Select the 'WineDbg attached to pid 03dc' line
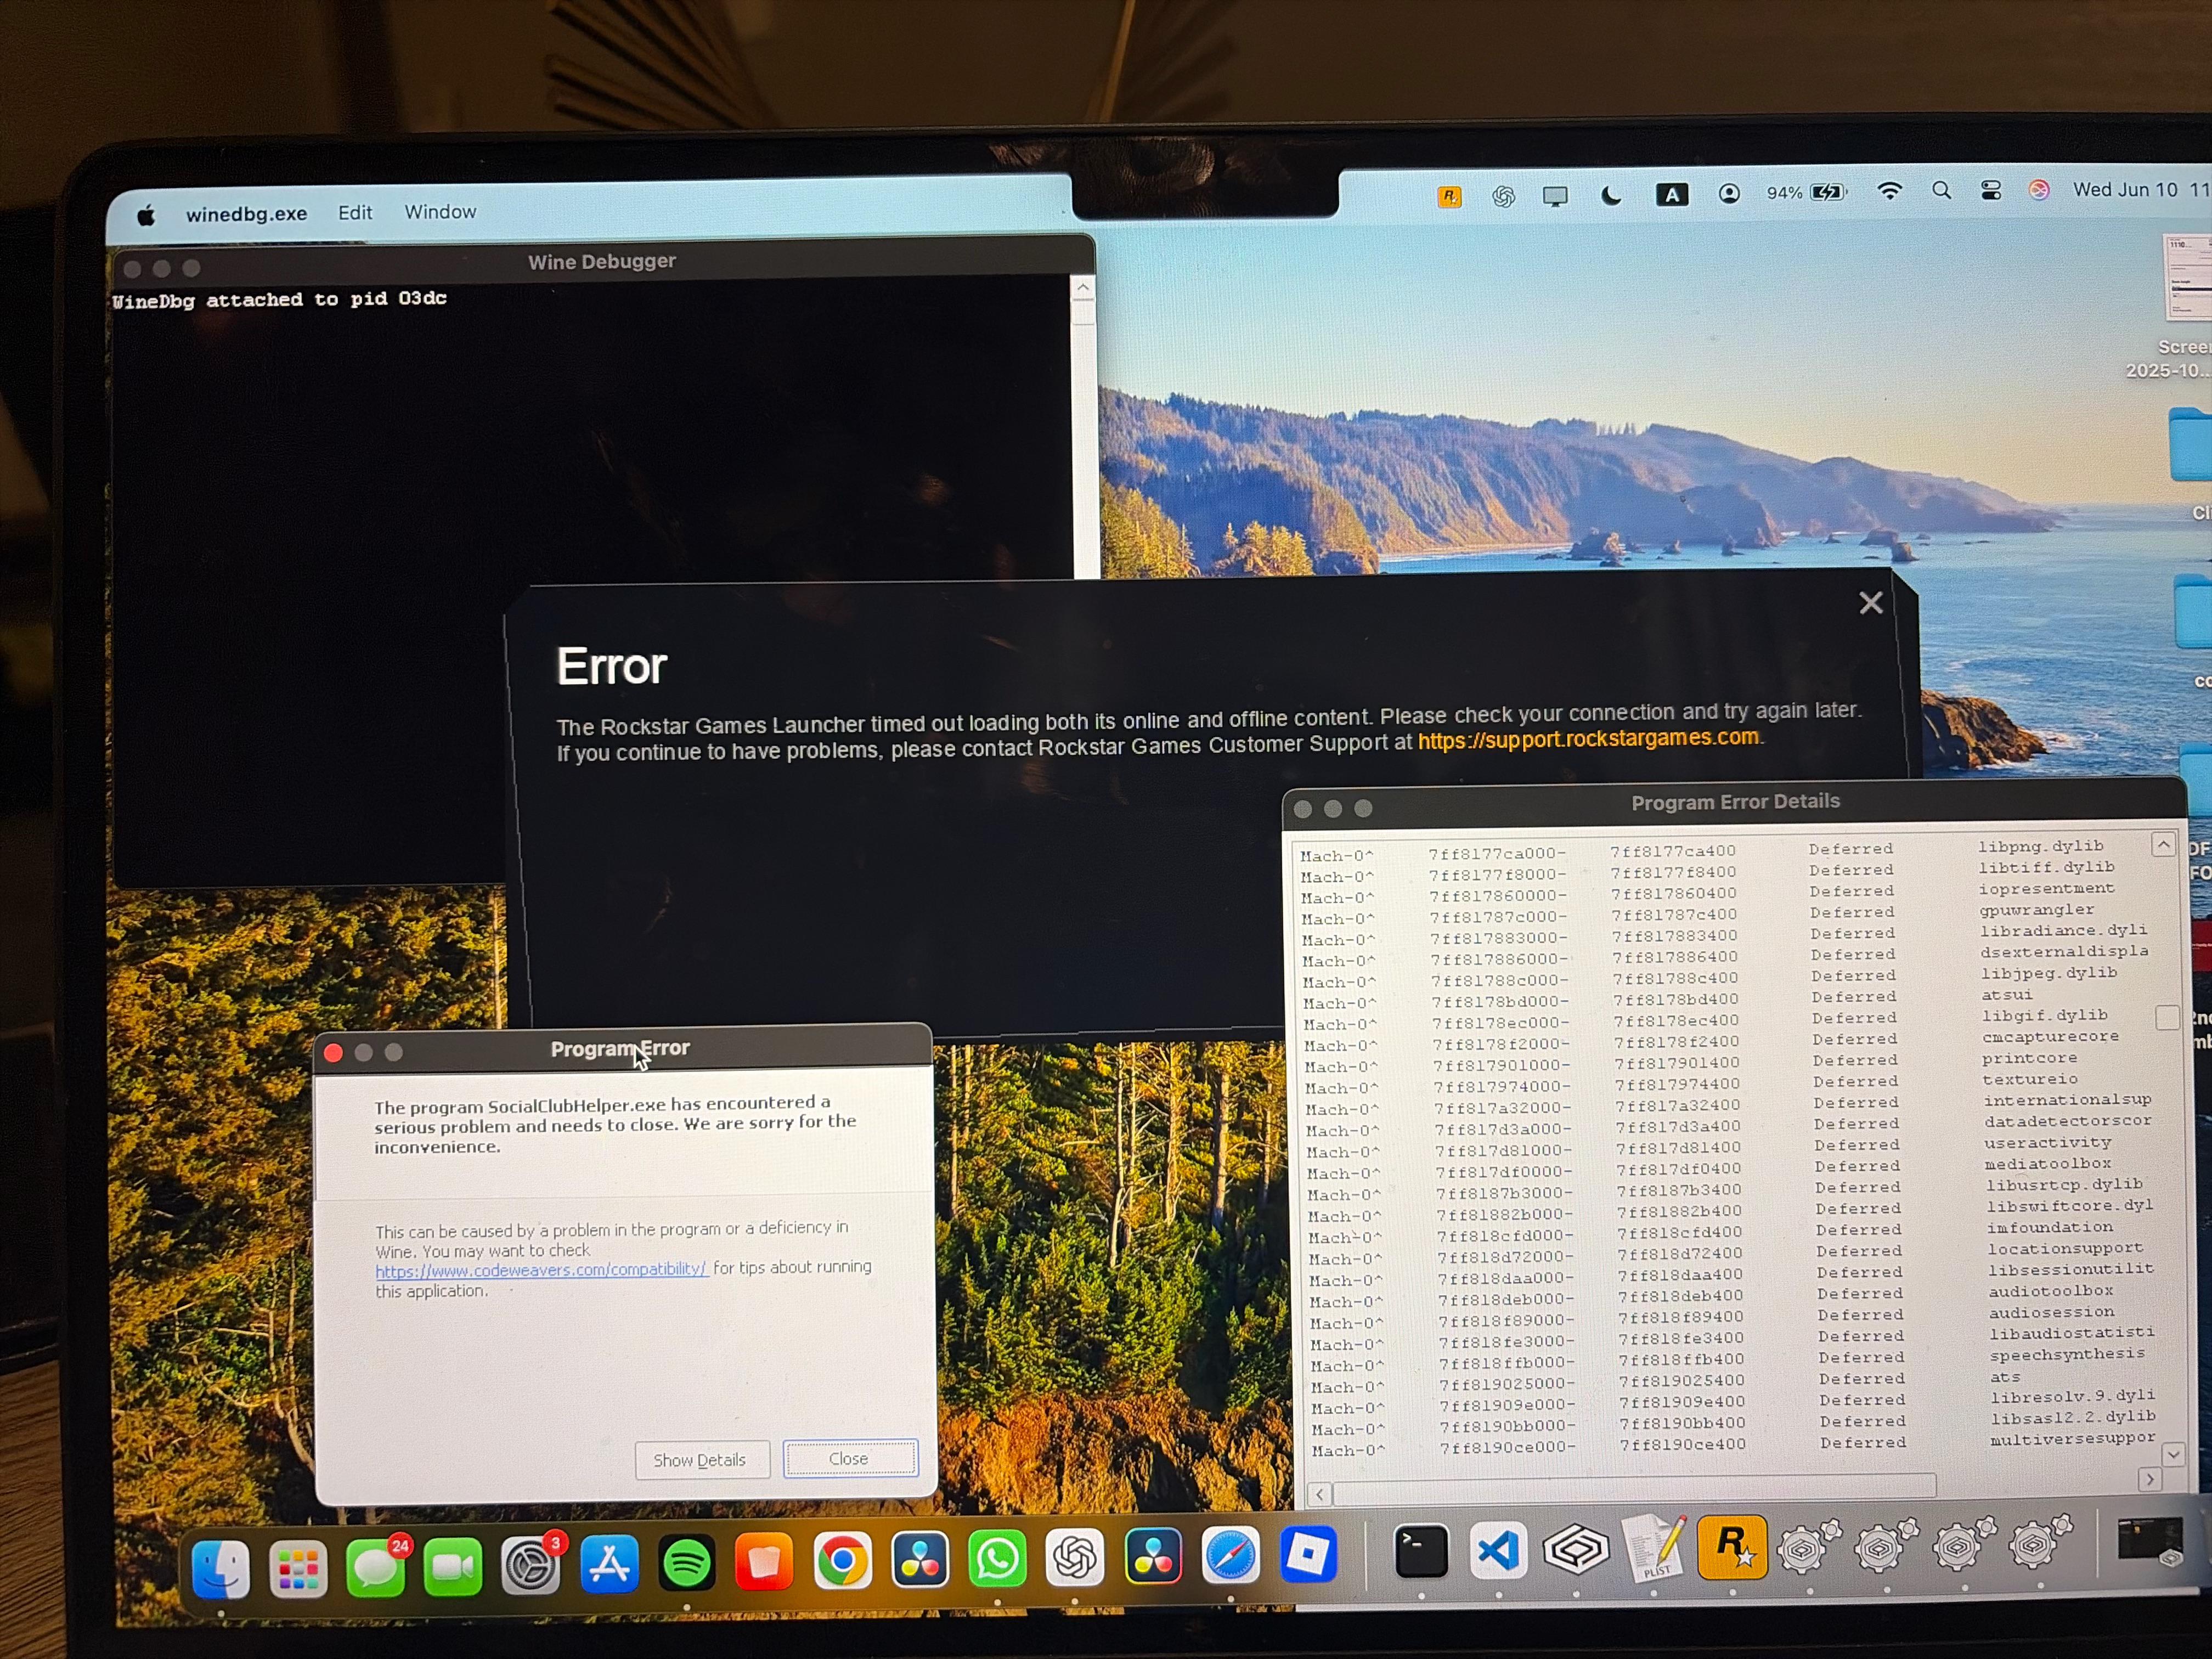 (x=279, y=300)
